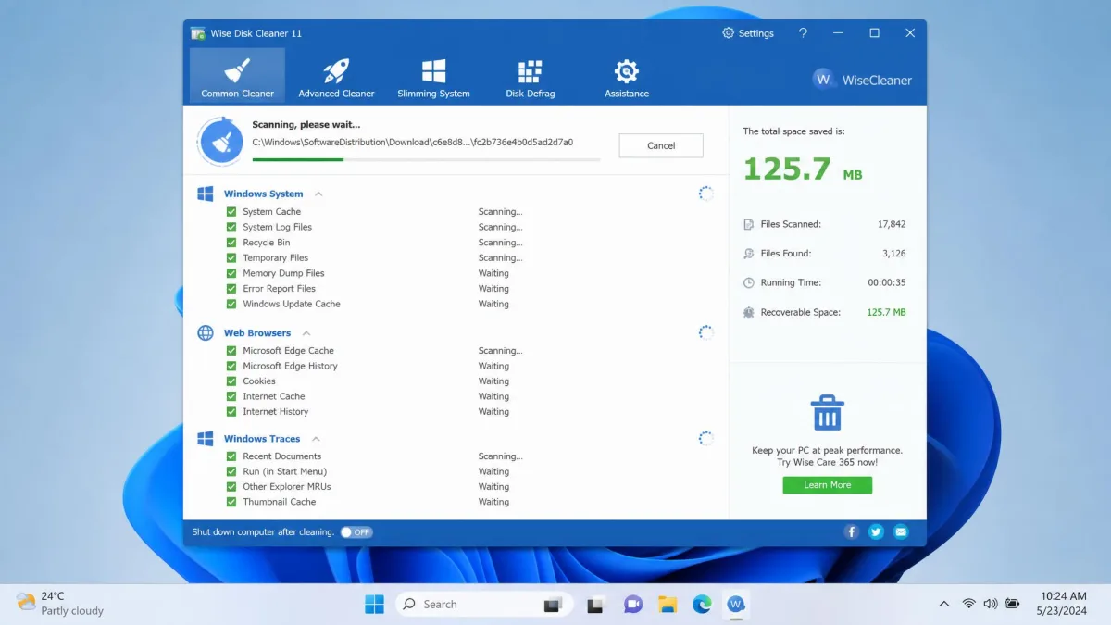
Task: Click the Windows System heading
Action: click(263, 194)
